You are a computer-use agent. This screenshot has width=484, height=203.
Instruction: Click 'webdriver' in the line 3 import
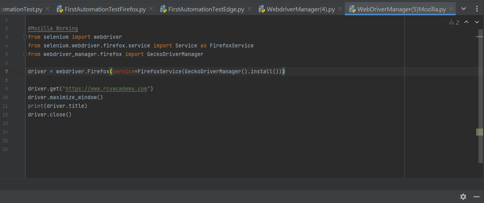tap(108, 37)
